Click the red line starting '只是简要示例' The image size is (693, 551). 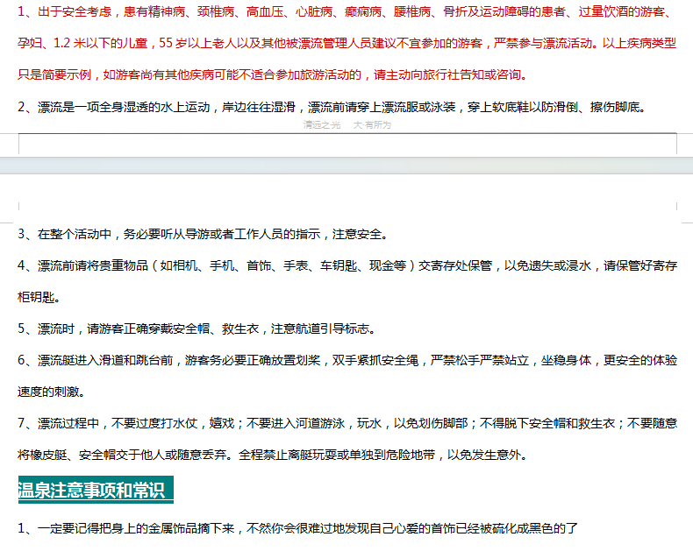[x=273, y=74]
